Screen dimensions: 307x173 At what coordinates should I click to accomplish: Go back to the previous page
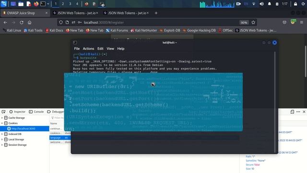point(5,23)
